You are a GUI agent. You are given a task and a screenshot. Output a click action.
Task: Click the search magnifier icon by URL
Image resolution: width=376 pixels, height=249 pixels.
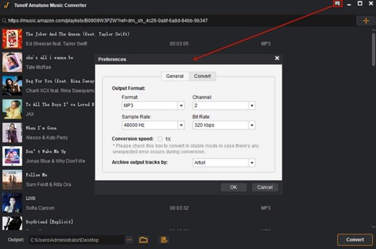click(x=4, y=21)
